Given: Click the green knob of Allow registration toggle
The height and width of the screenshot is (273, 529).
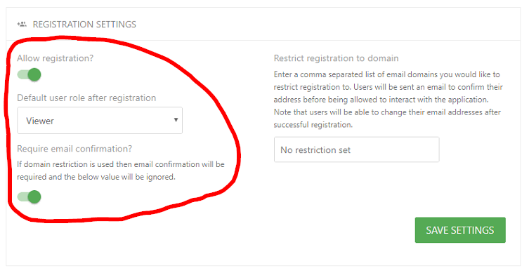Looking at the screenshot, I should (x=34, y=74).
